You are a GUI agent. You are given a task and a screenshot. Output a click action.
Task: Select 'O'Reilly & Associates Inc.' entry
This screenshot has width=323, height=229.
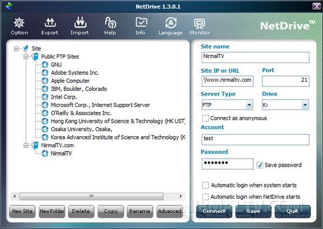[81, 113]
